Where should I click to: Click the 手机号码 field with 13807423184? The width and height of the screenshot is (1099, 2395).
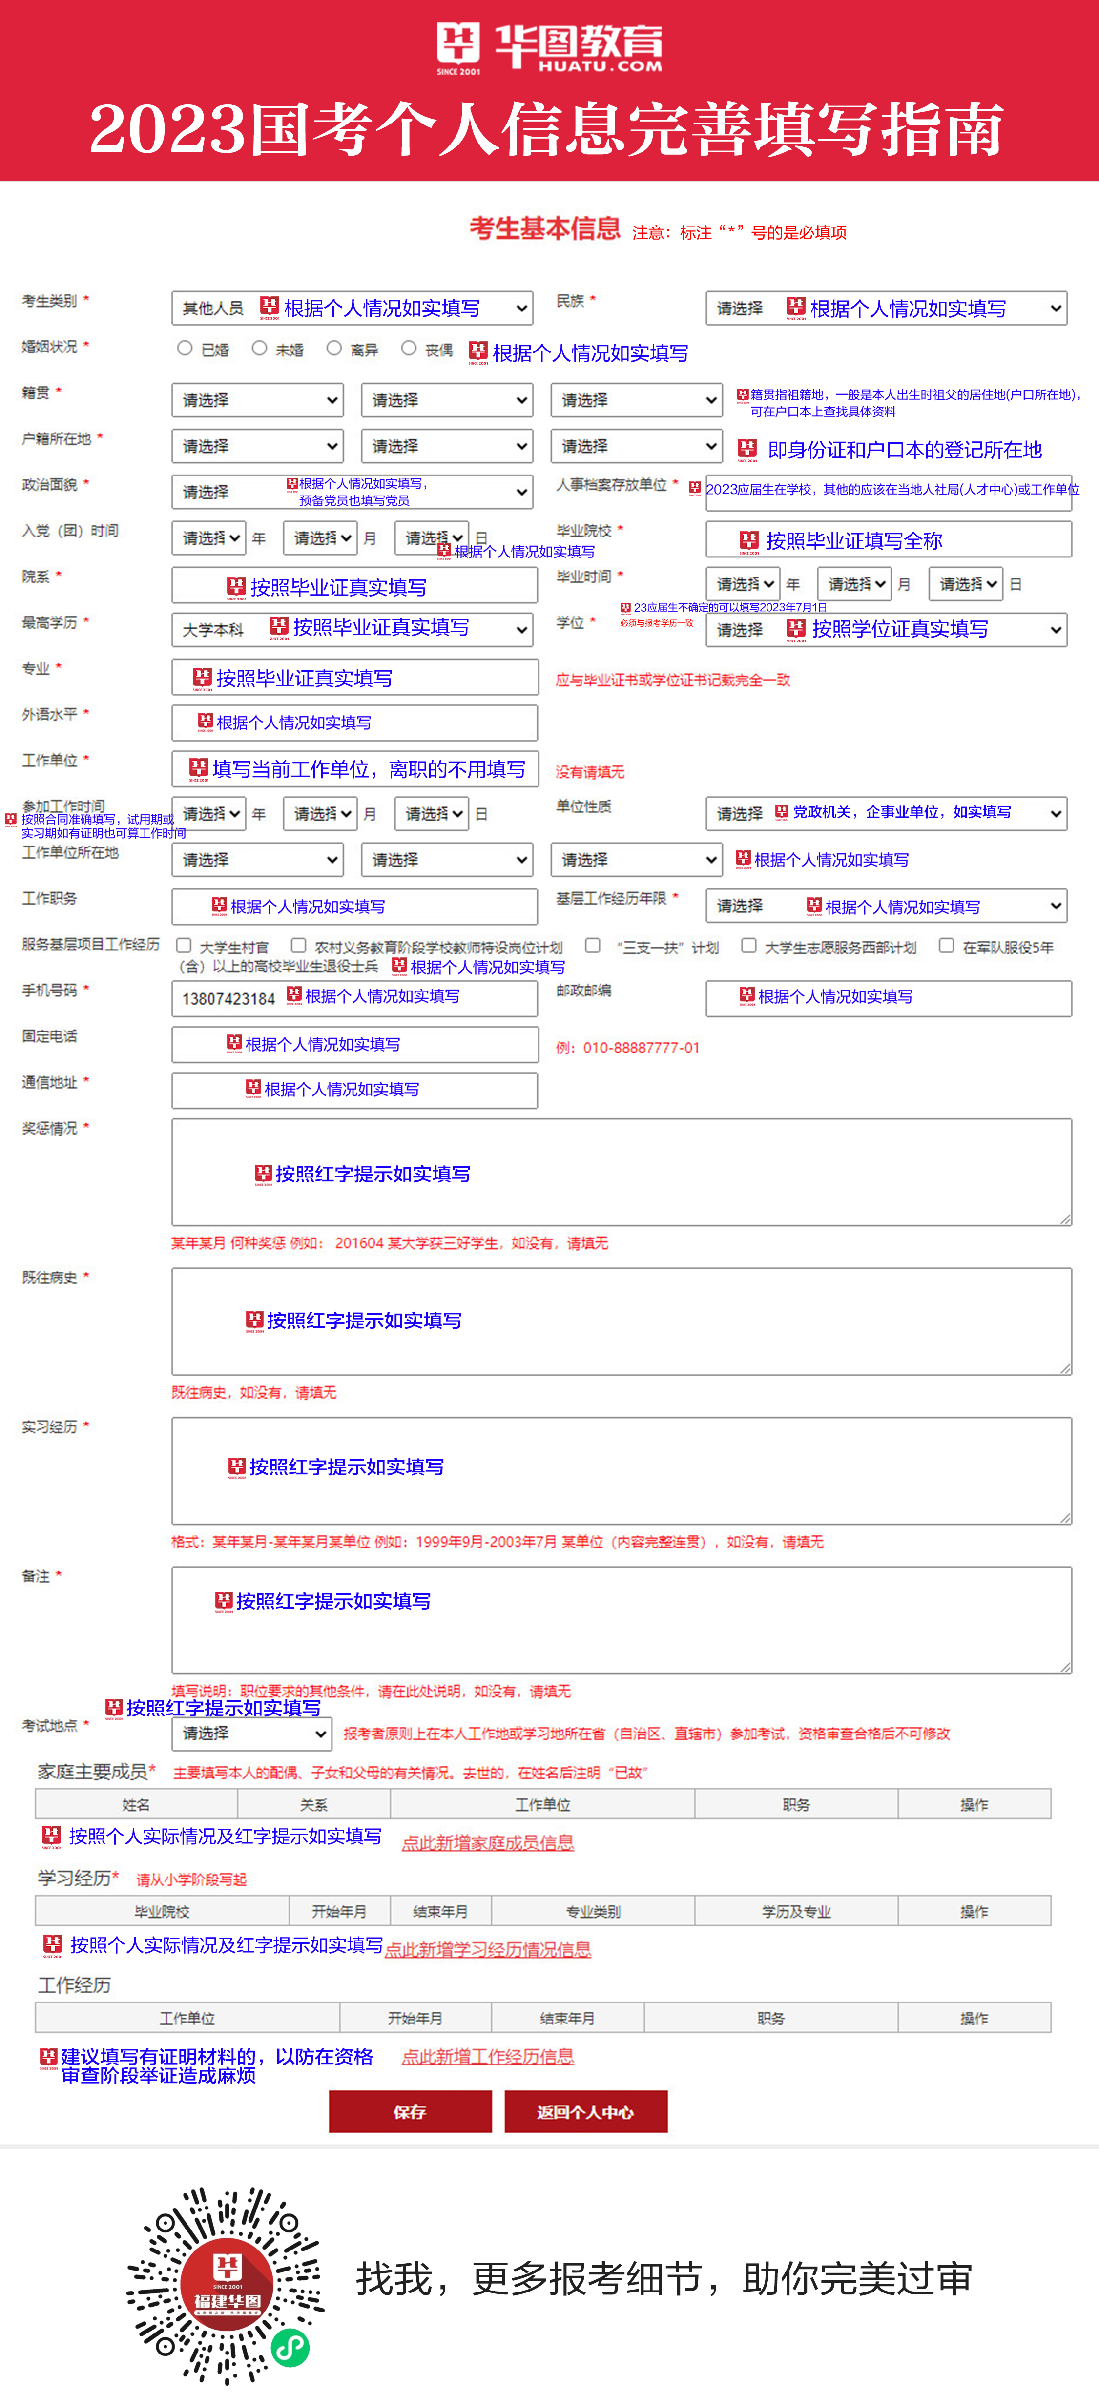[355, 998]
